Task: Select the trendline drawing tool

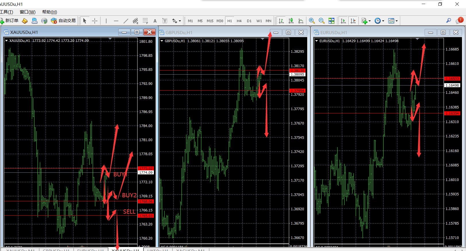Action: 126,21
